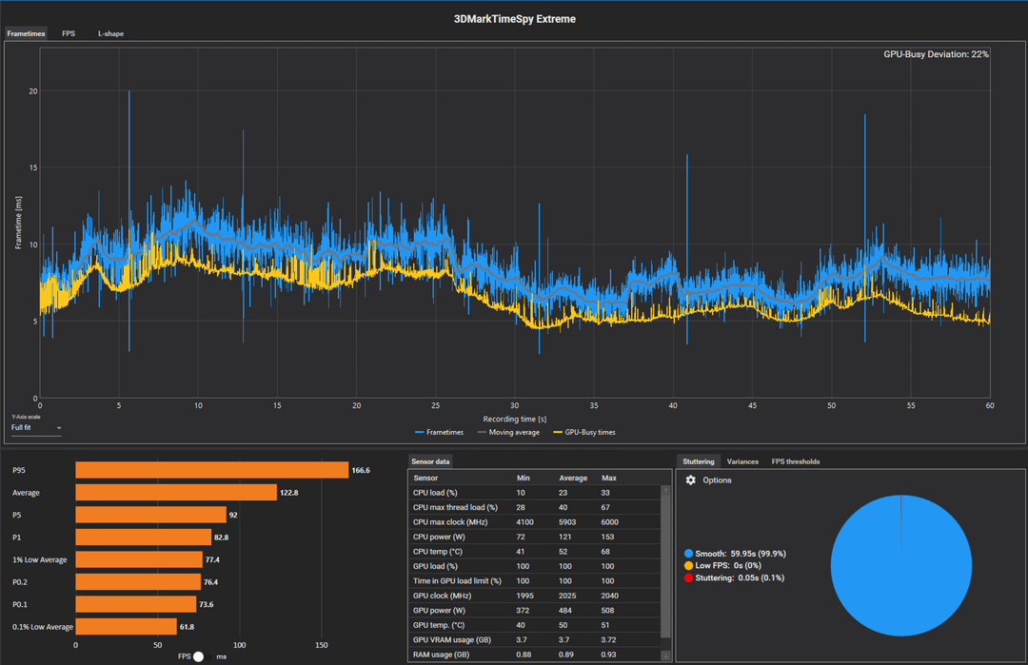Select the 'CPU temp (°C)' row
The width and height of the screenshot is (1028, 665).
pyautogui.click(x=535, y=552)
